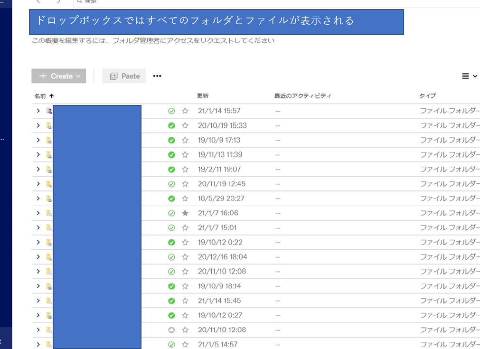Screen dimensions: 480x349
Task: Unstar the folder updated 21/1/7 16:06
Action: 185,213
